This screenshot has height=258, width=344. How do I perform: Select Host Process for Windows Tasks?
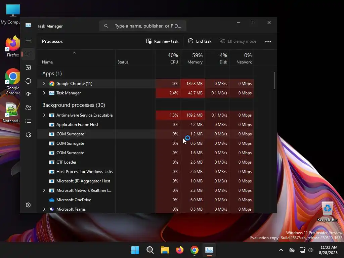145,172
